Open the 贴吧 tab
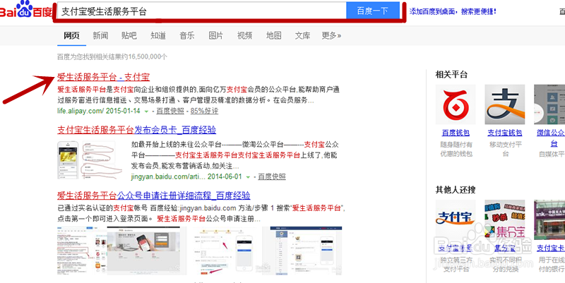Screen dimensions: 565x283 tap(129, 36)
